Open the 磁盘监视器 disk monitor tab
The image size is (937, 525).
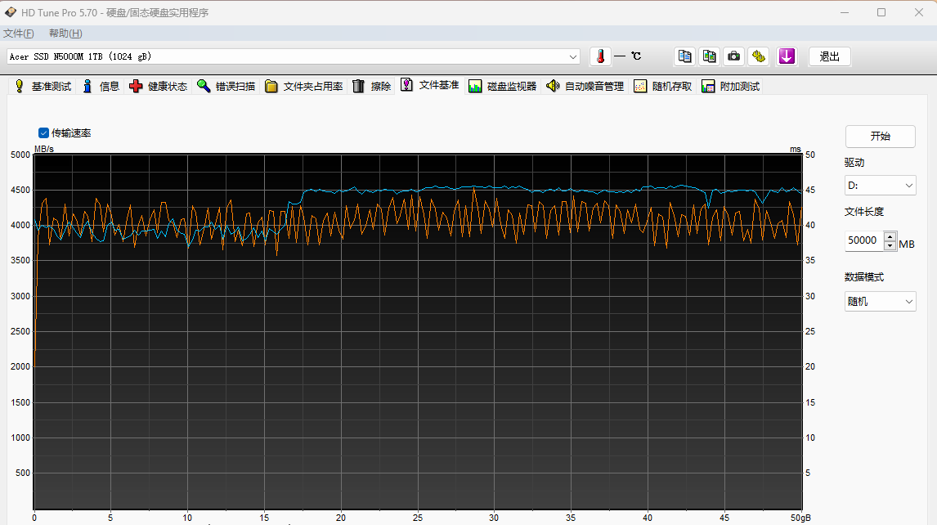tap(502, 87)
